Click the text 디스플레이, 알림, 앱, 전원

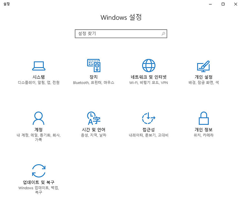point(39,82)
